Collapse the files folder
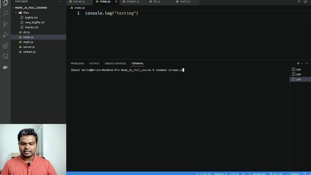Screen dimensions: 311x175 pos(39,13)
